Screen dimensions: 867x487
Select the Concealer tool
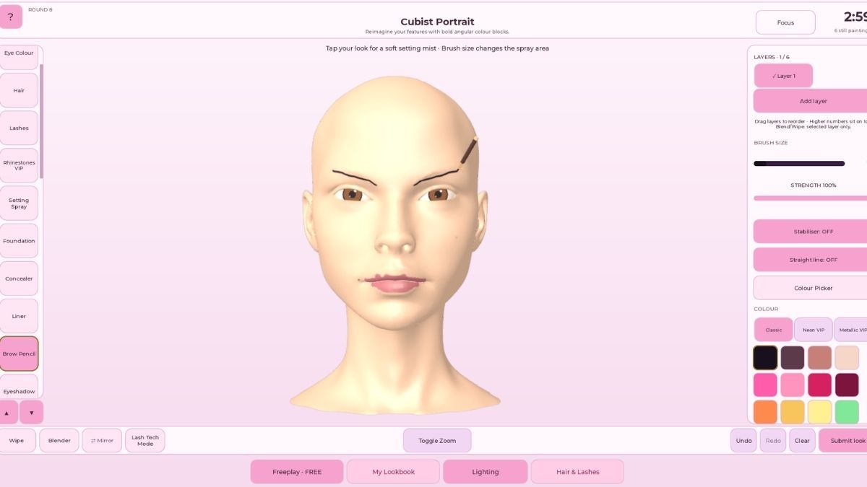pos(19,278)
